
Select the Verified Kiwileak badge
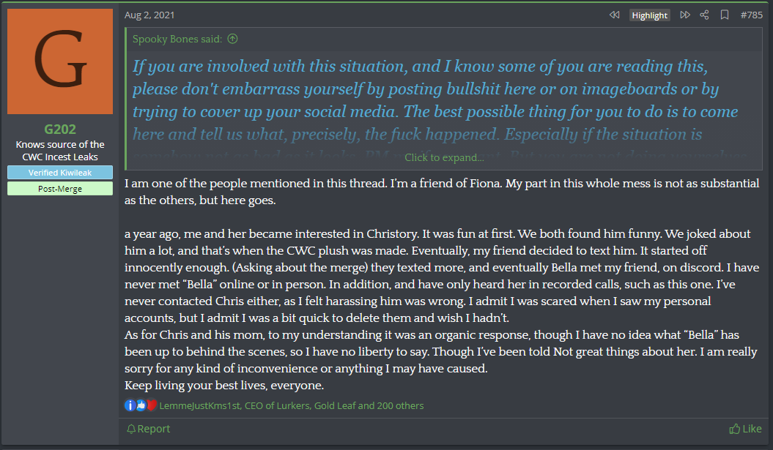coord(60,173)
